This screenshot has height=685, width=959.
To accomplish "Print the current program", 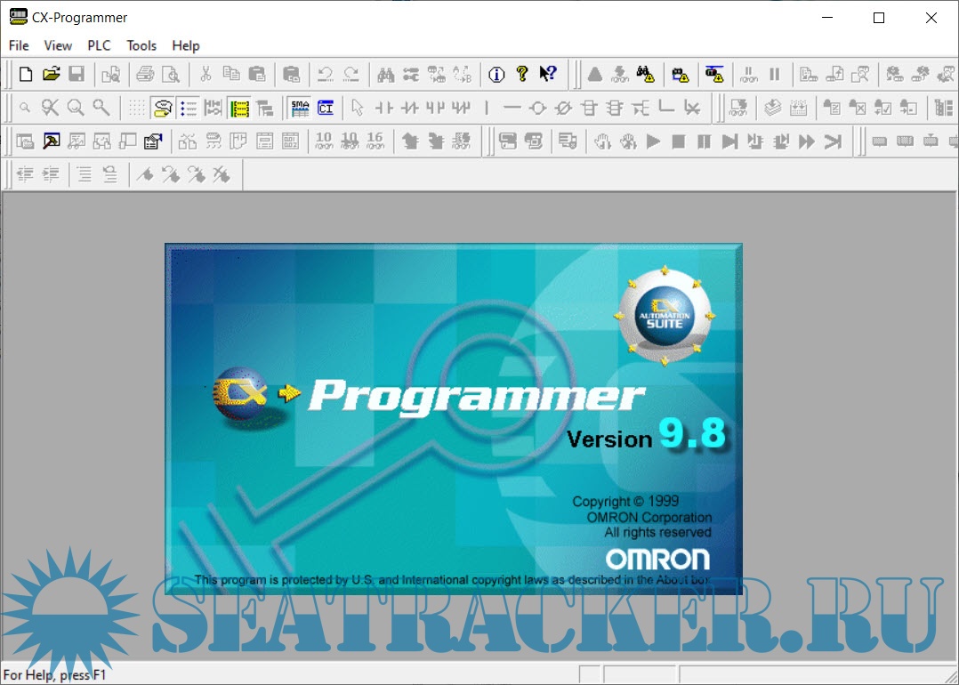I will 143,74.
